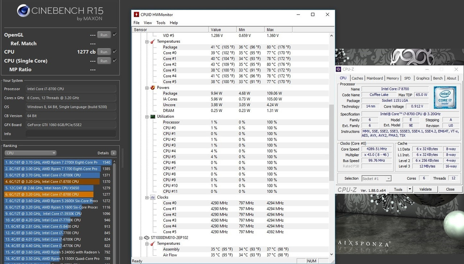Collapse the Utilization tree node
The height and width of the screenshot is (264, 464).
click(x=147, y=117)
